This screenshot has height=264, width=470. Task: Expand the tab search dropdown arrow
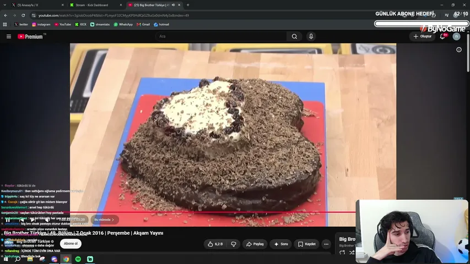4,5
